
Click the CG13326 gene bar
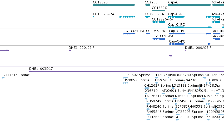(x=158, y=10)
